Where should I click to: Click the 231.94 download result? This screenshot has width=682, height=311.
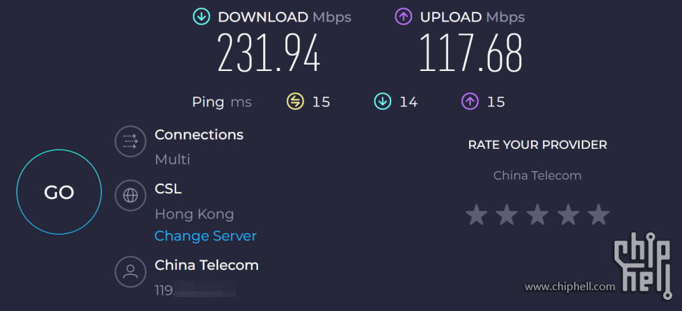point(269,53)
